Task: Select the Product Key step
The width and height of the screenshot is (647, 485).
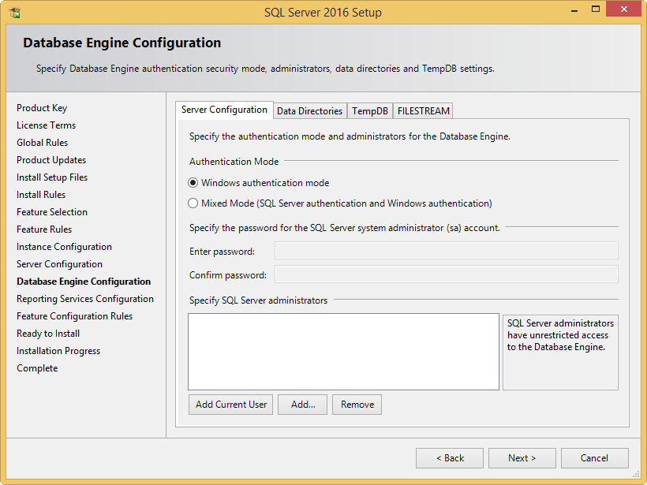Action: 42,108
